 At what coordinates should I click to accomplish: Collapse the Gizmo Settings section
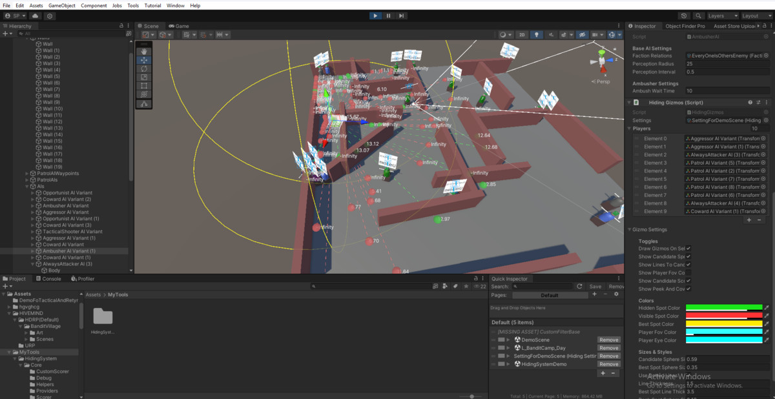click(x=630, y=229)
